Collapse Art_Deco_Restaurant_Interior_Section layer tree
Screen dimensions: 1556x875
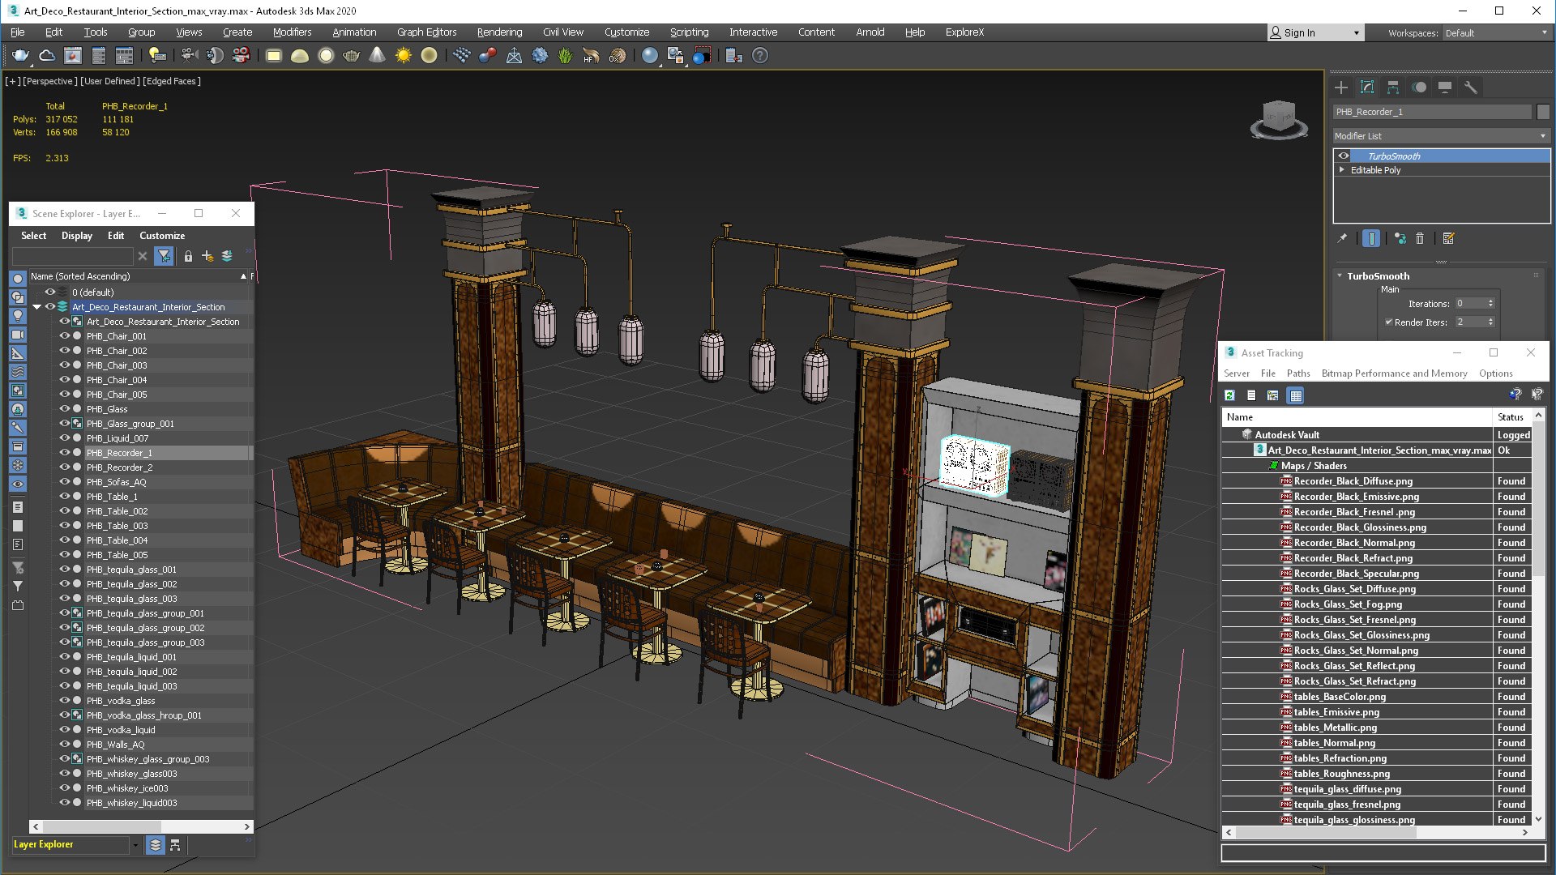[x=36, y=307]
